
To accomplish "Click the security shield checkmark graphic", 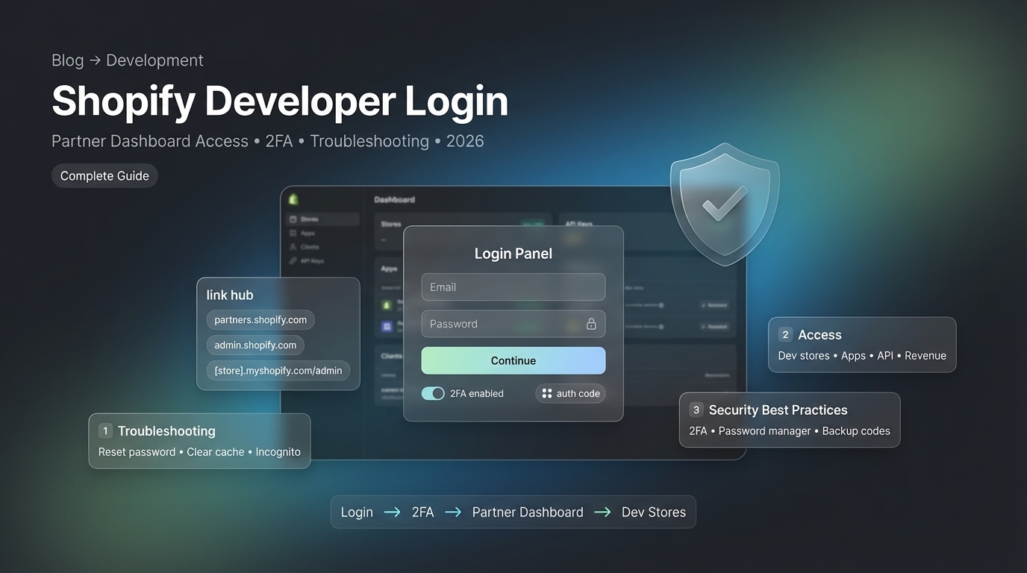I will pyautogui.click(x=725, y=203).
